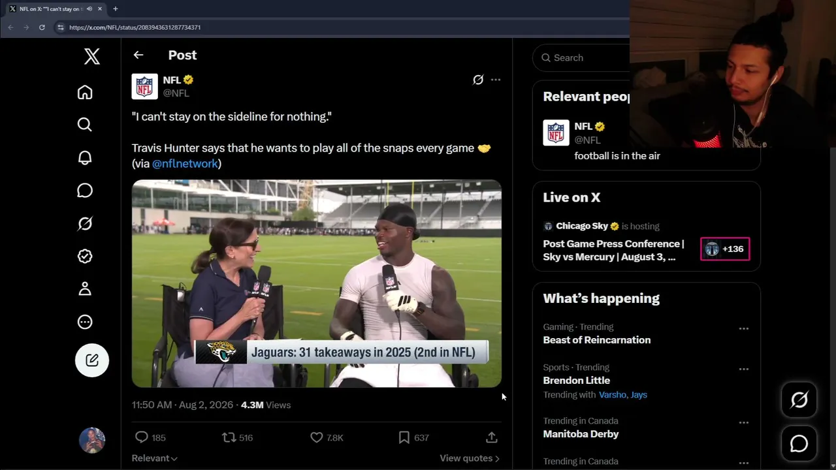The image size is (836, 470).
Task: Click the browser forward button
Action: coord(26,27)
